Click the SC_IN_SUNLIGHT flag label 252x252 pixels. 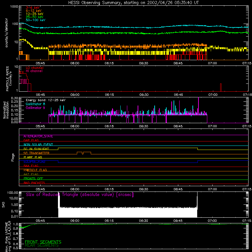coord(36,149)
